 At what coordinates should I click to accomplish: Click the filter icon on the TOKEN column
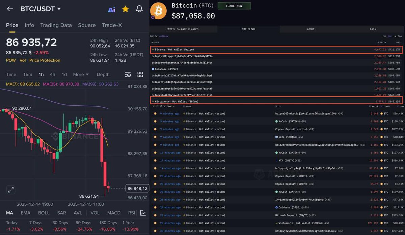(x=381, y=106)
